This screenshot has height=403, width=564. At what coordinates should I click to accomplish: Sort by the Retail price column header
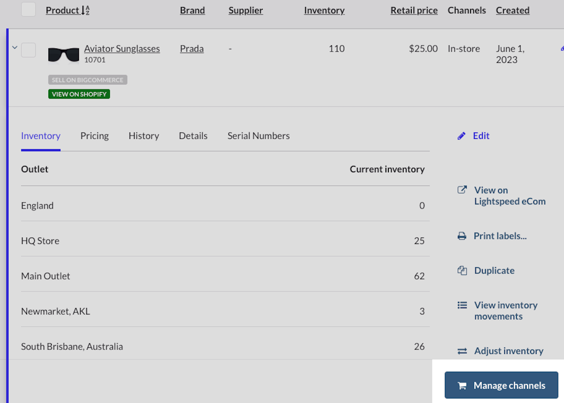click(414, 10)
